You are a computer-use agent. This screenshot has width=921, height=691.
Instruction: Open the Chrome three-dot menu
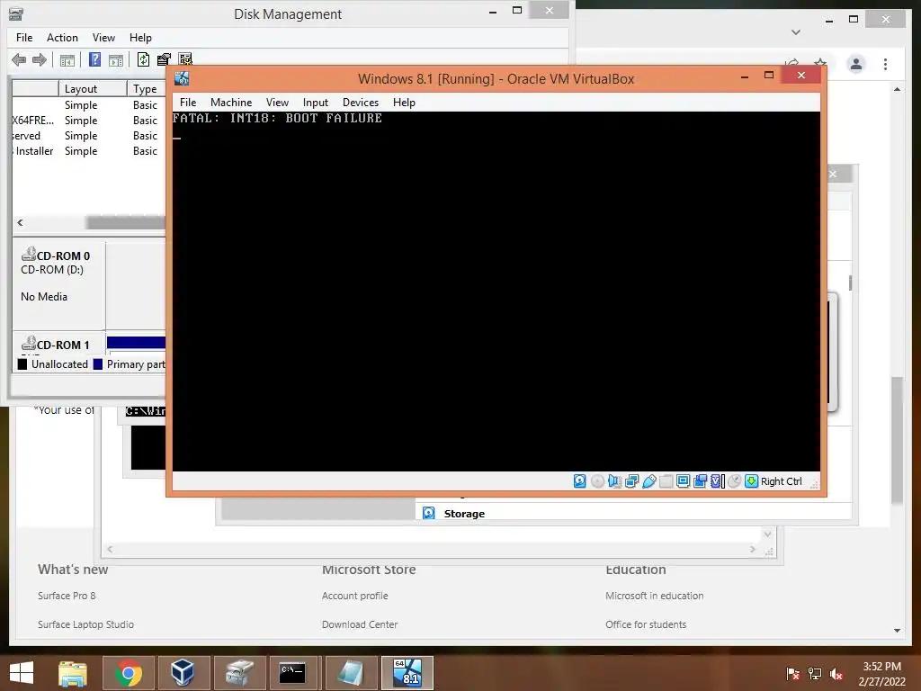886,64
